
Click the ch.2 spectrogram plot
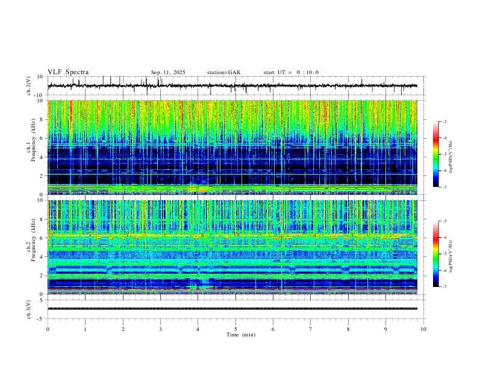pyautogui.click(x=232, y=247)
